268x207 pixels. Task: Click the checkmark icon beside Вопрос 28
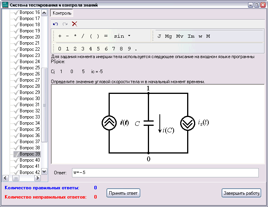[x=16, y=86]
